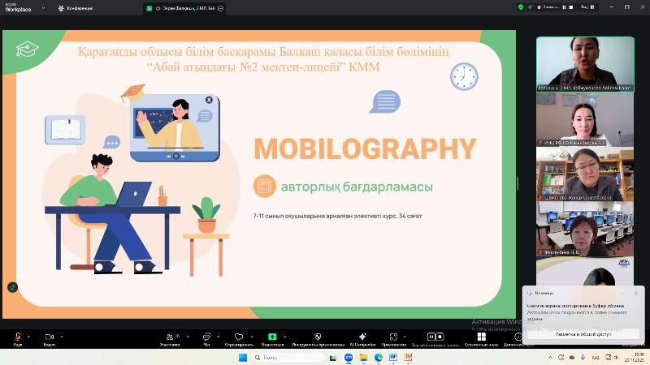650x365 pixels.
Task: Dismiss the Ножницы screenshot notification
Action: 635,293
